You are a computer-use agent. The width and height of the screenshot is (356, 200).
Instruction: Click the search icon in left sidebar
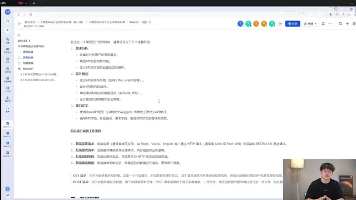pyautogui.click(x=7, y=21)
